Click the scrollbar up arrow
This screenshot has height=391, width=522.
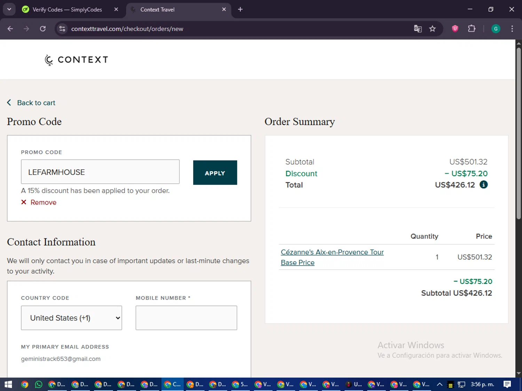pyautogui.click(x=519, y=43)
